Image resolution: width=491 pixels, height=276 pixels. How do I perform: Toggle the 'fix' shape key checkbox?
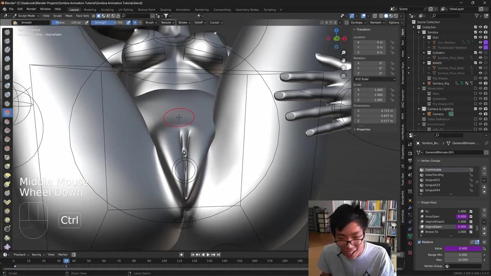[471, 211]
